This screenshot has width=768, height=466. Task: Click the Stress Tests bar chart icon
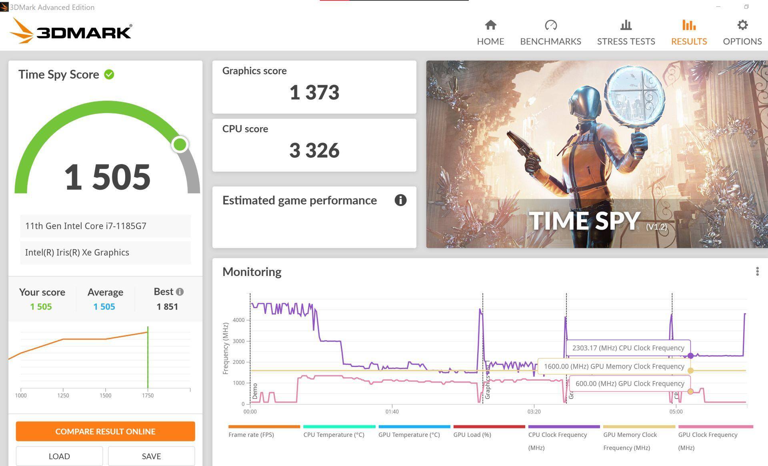[626, 26]
